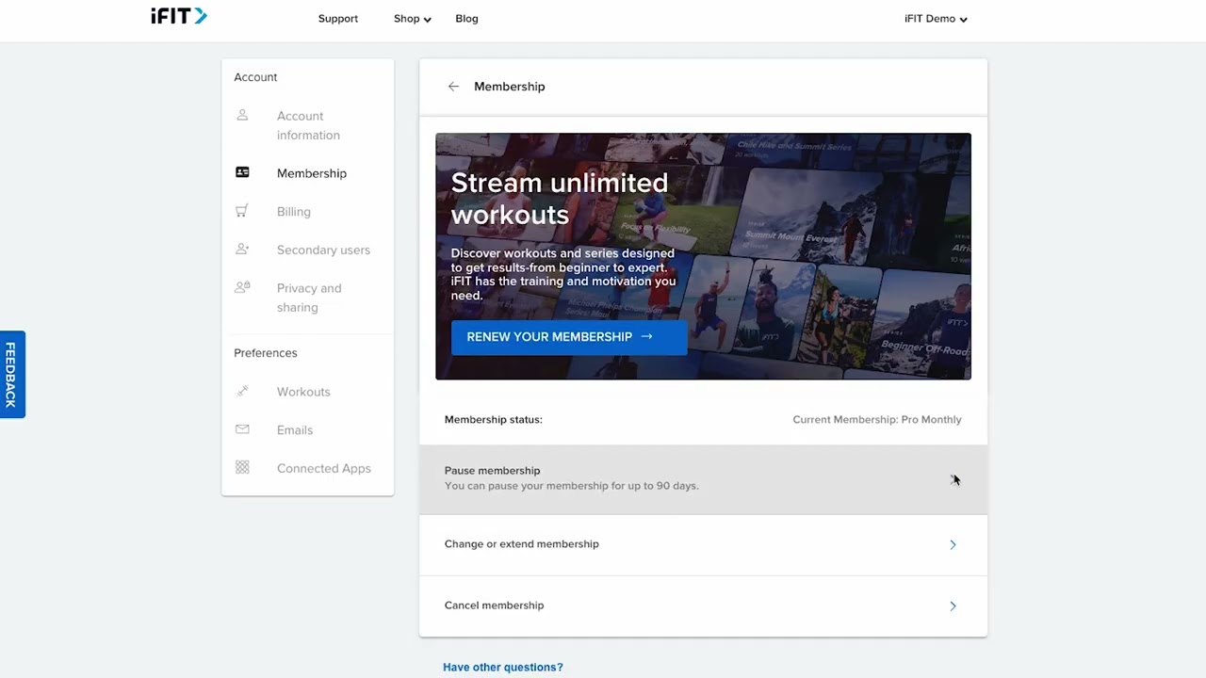1206x678 pixels.
Task: Click the Connected Apps grid icon
Action: click(x=242, y=467)
